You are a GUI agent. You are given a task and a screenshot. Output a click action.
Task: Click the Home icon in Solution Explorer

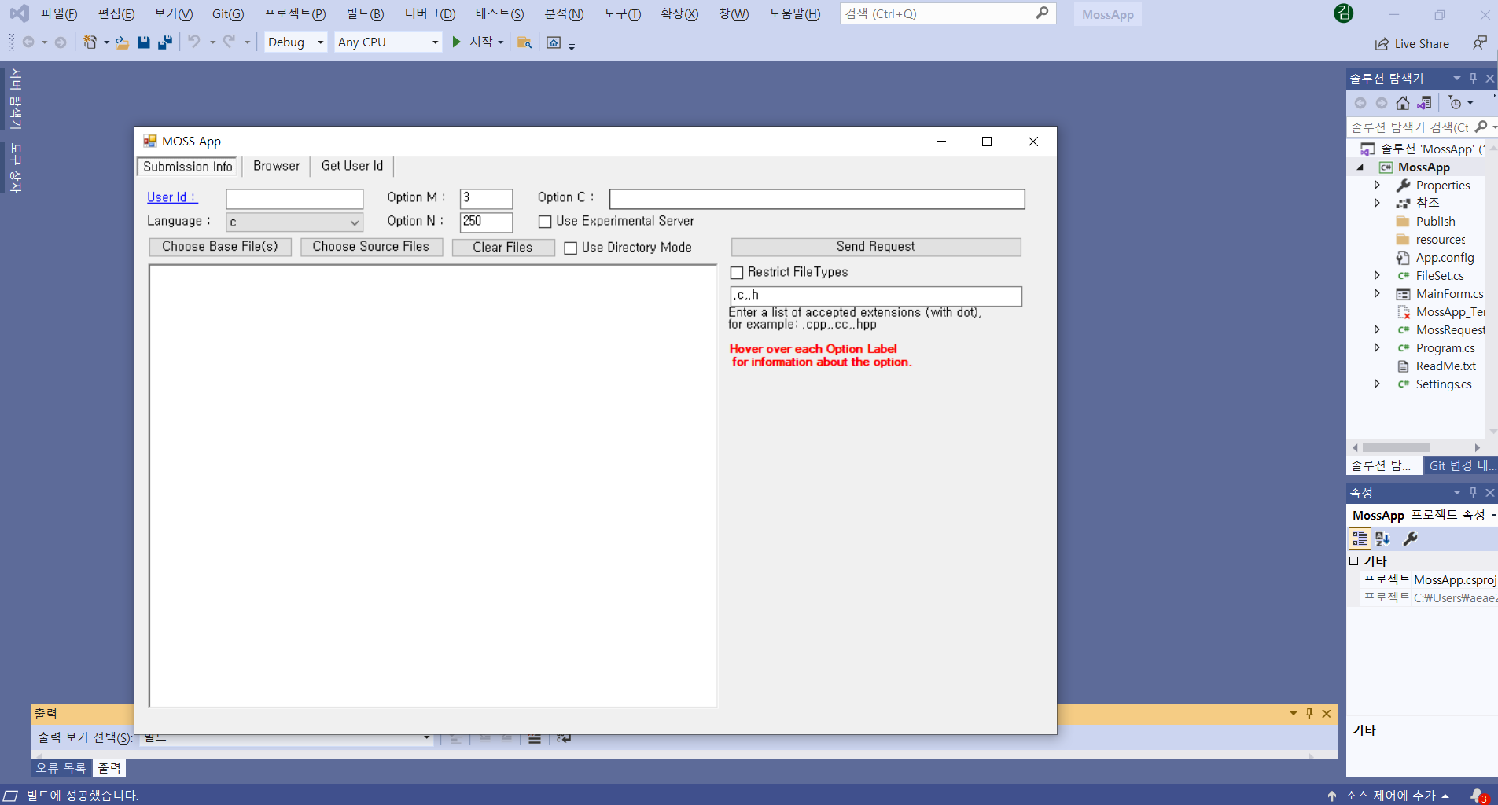(1403, 103)
